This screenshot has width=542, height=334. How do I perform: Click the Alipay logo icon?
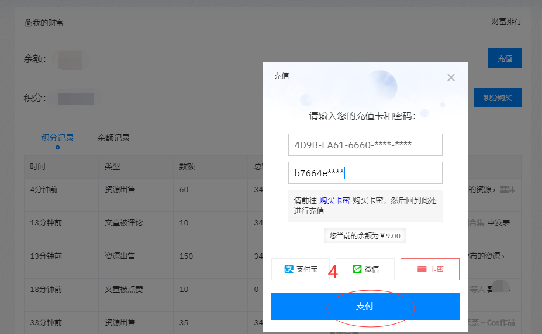[x=289, y=269]
